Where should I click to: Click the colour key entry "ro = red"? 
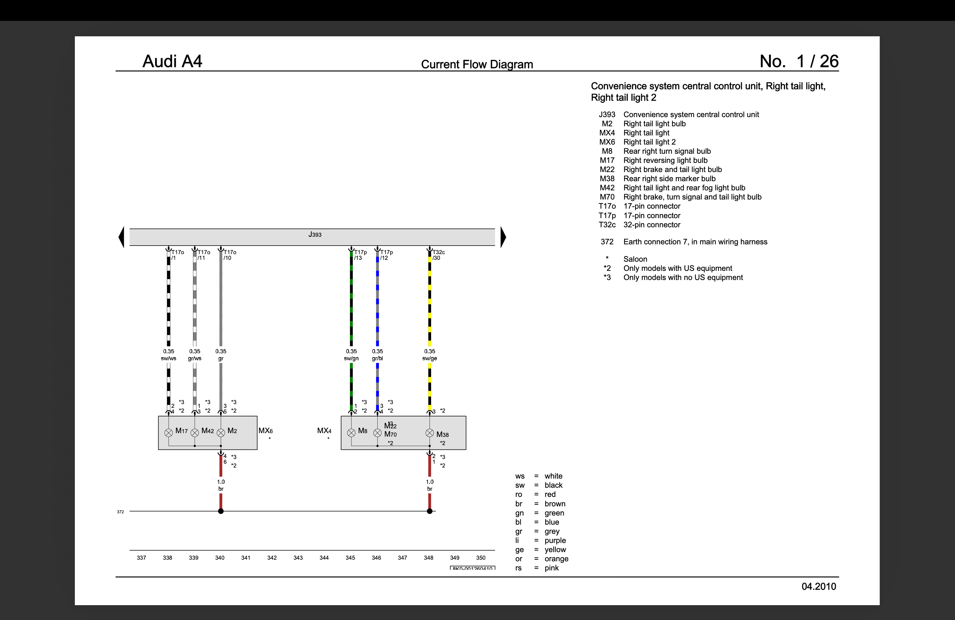pos(535,494)
